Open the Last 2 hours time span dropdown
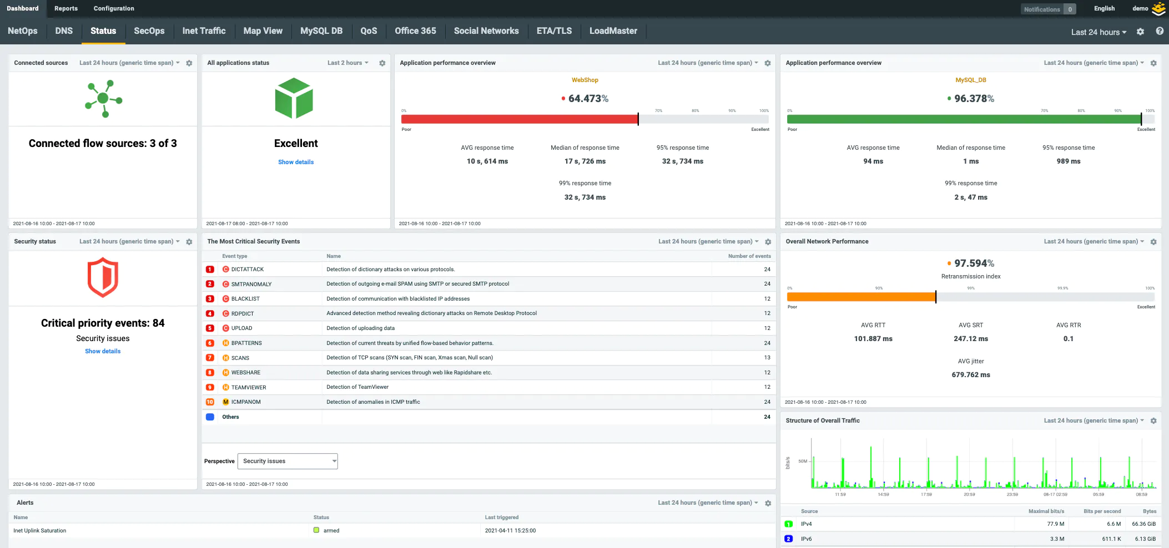This screenshot has width=1169, height=548. (347, 63)
